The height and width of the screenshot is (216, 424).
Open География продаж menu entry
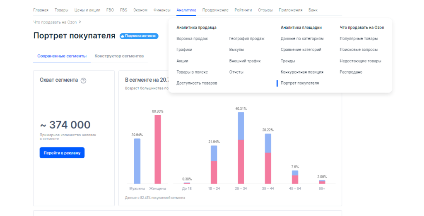[x=246, y=38]
